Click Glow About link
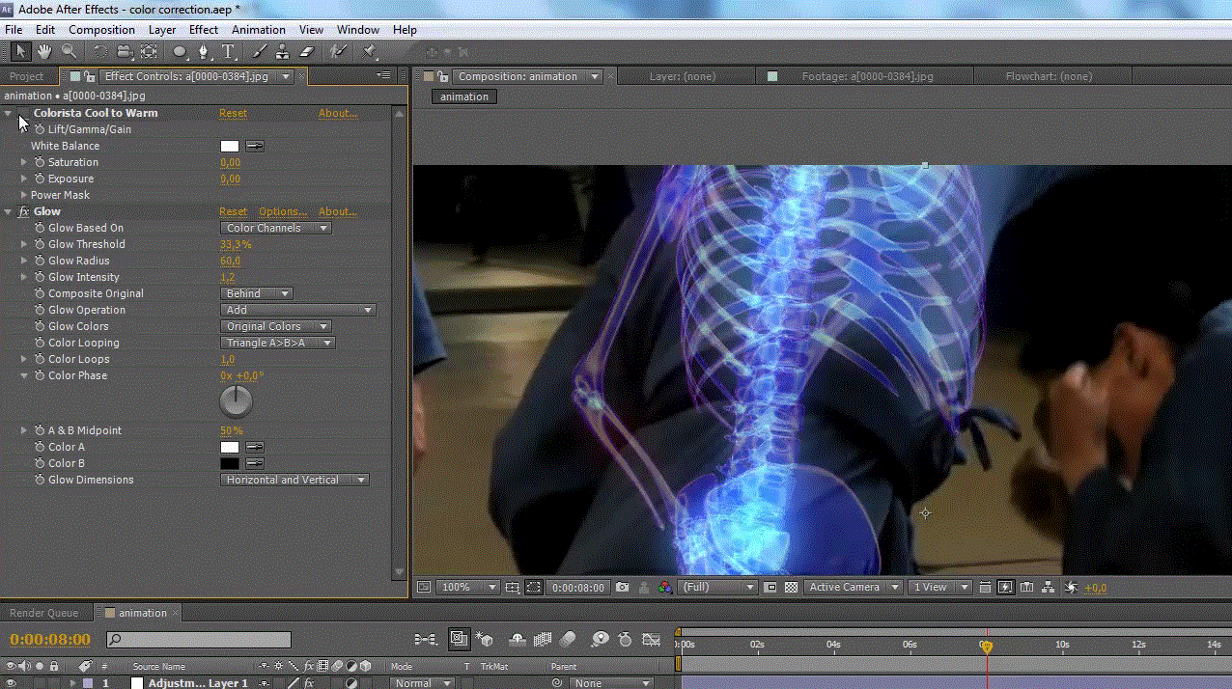The height and width of the screenshot is (689, 1232). [x=338, y=211]
